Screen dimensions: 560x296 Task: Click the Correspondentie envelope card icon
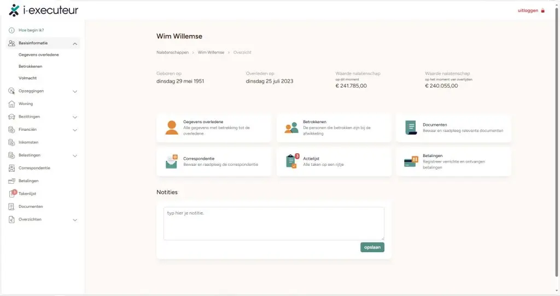tap(172, 161)
